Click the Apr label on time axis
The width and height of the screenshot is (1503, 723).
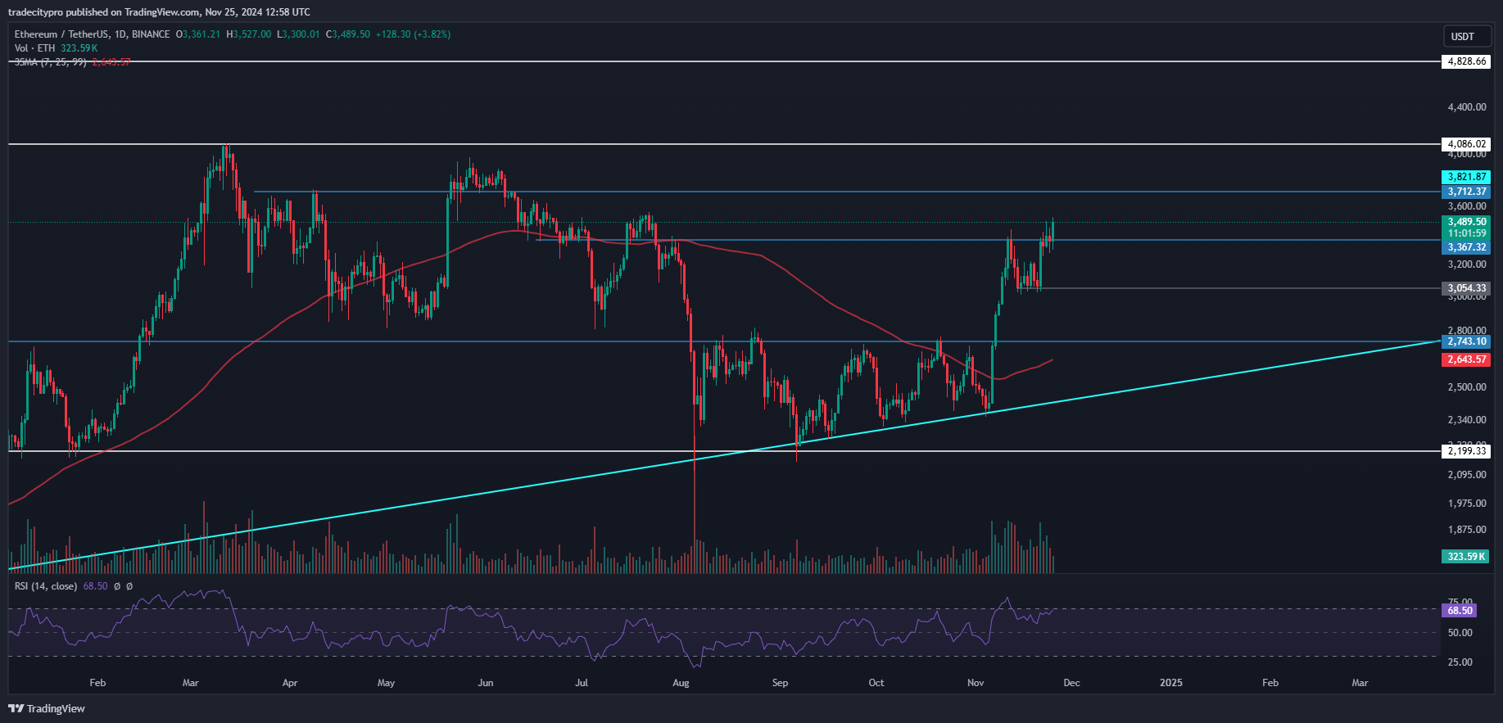tap(290, 683)
